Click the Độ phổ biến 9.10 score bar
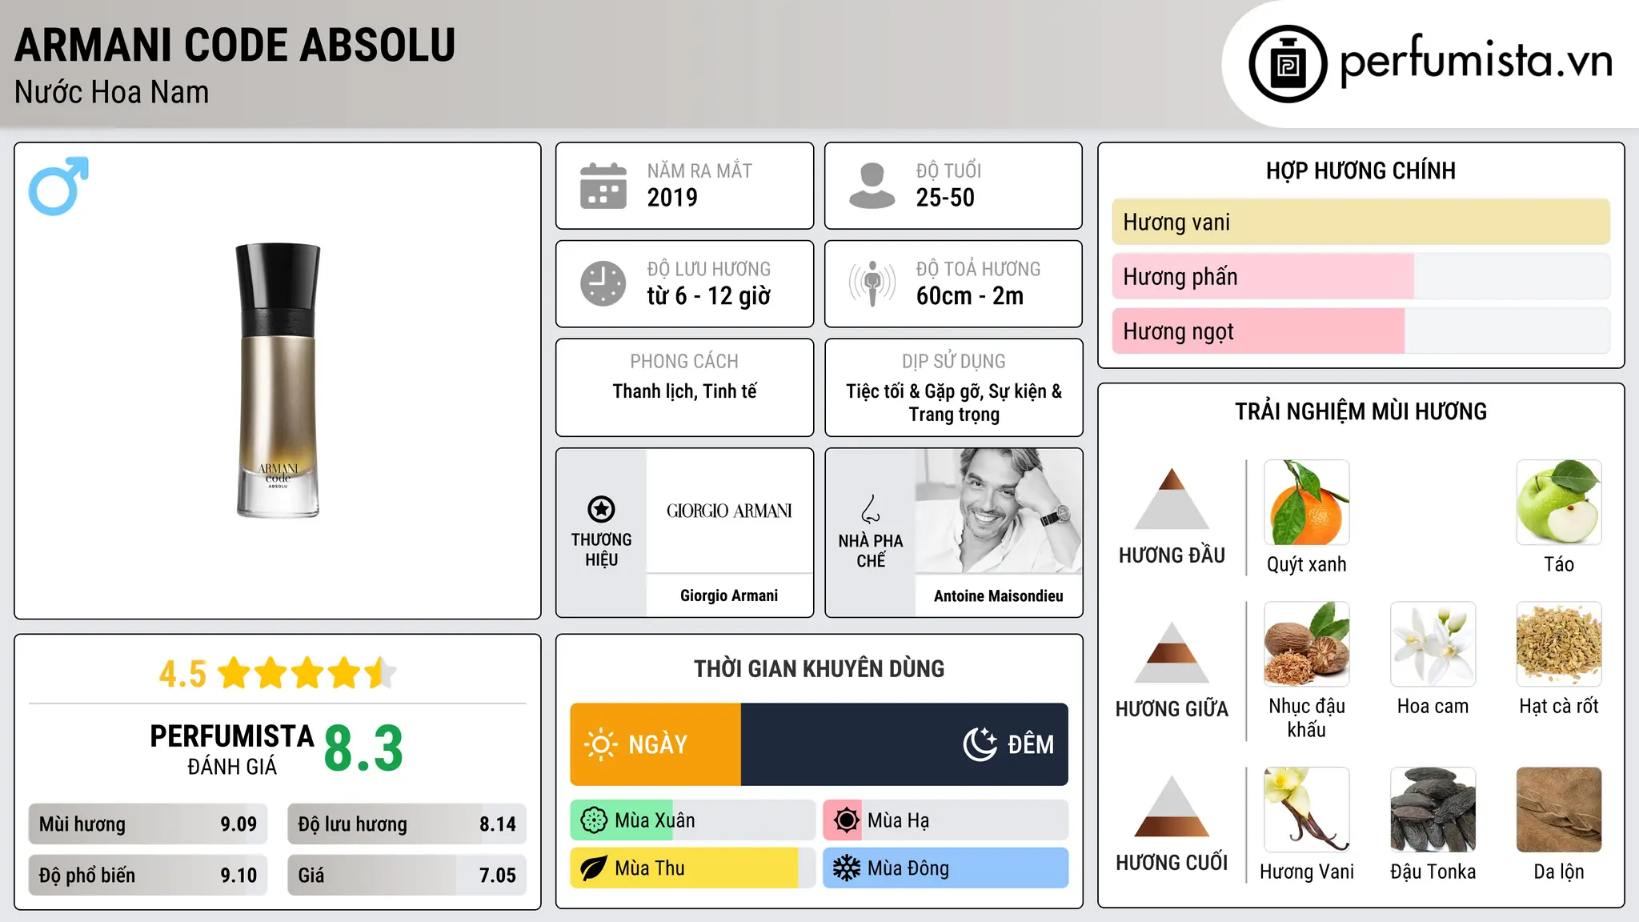1639x922 pixels. point(148,875)
